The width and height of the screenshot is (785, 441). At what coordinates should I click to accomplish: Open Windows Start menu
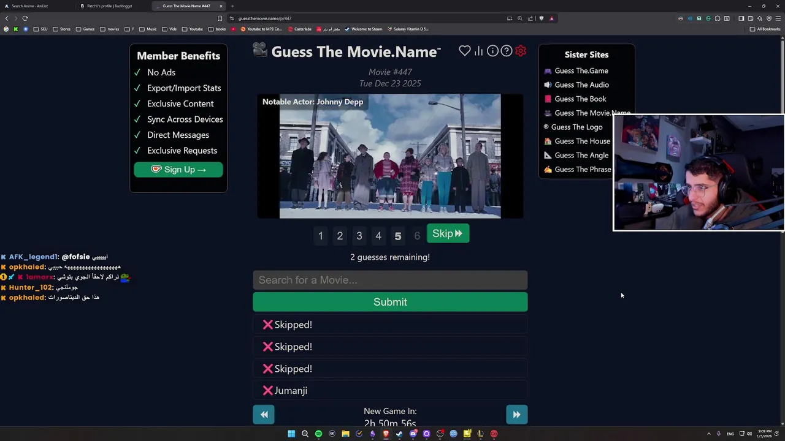(291, 434)
